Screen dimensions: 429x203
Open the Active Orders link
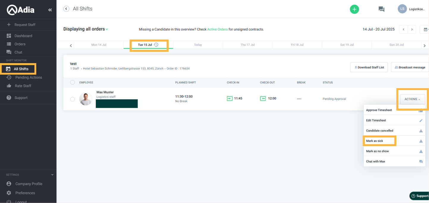pyautogui.click(x=217, y=29)
